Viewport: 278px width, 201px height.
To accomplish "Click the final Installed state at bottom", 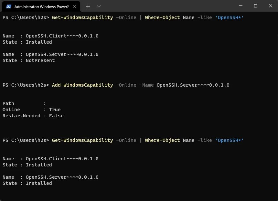I will point(39,183).
